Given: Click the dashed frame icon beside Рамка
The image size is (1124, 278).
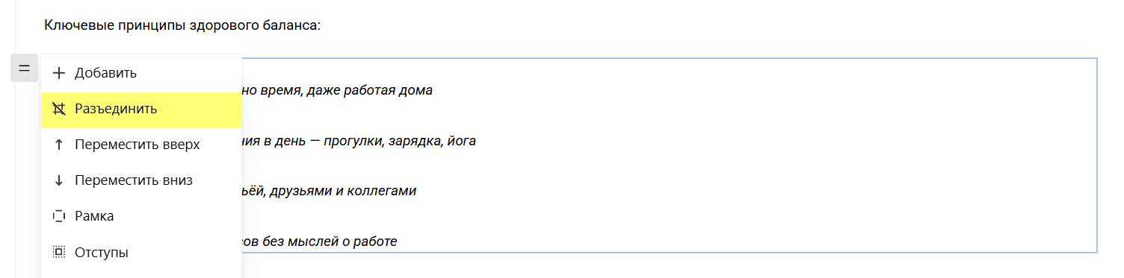Looking at the screenshot, I should (59, 216).
